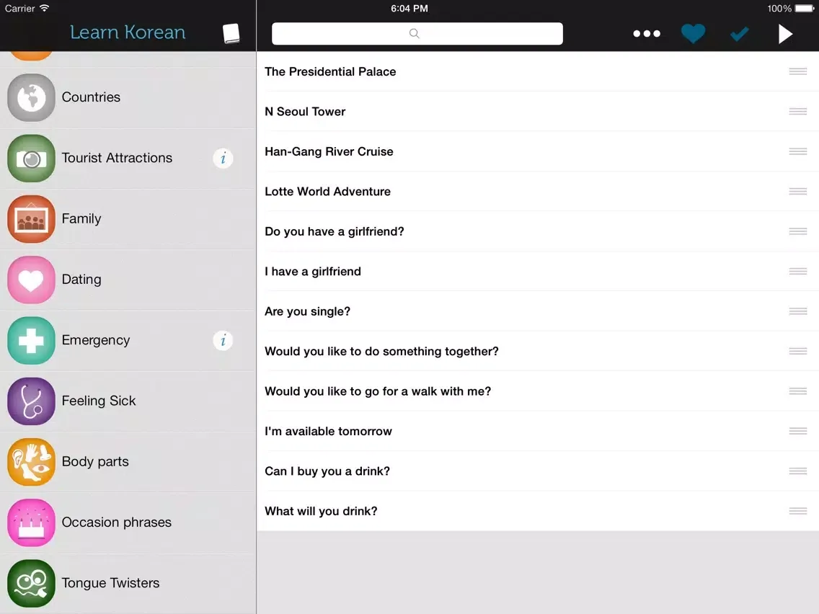Viewport: 819px width, 614px height.
Task: Click the search field at the top
Action: (417, 34)
